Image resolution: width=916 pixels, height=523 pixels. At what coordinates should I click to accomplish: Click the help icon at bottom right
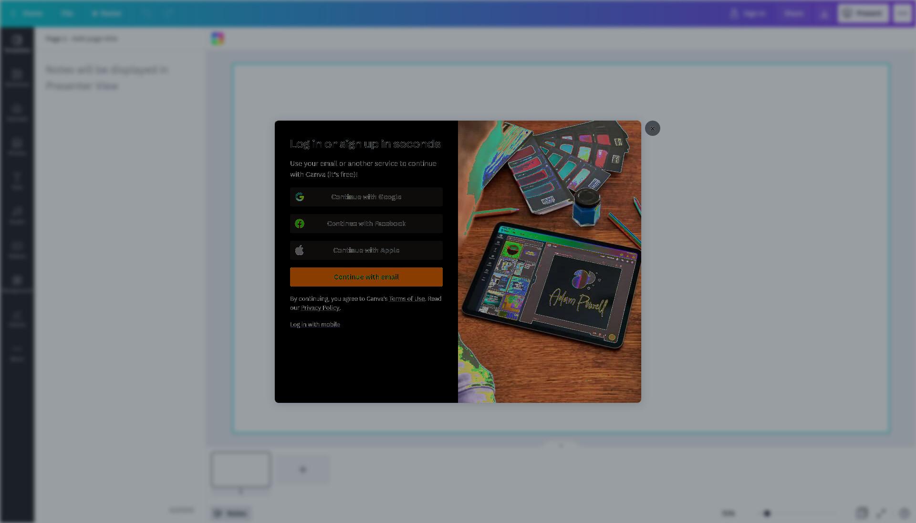904,513
